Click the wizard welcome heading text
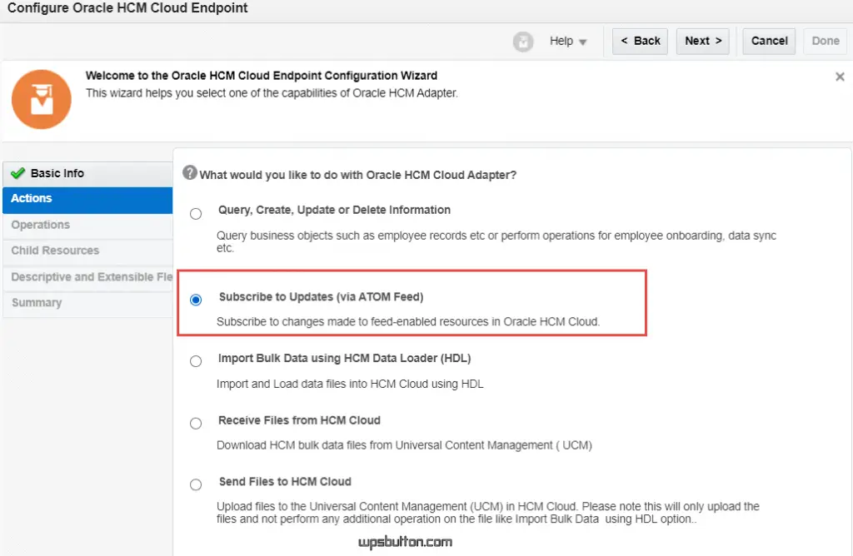The height and width of the screenshot is (556, 853). (261, 76)
